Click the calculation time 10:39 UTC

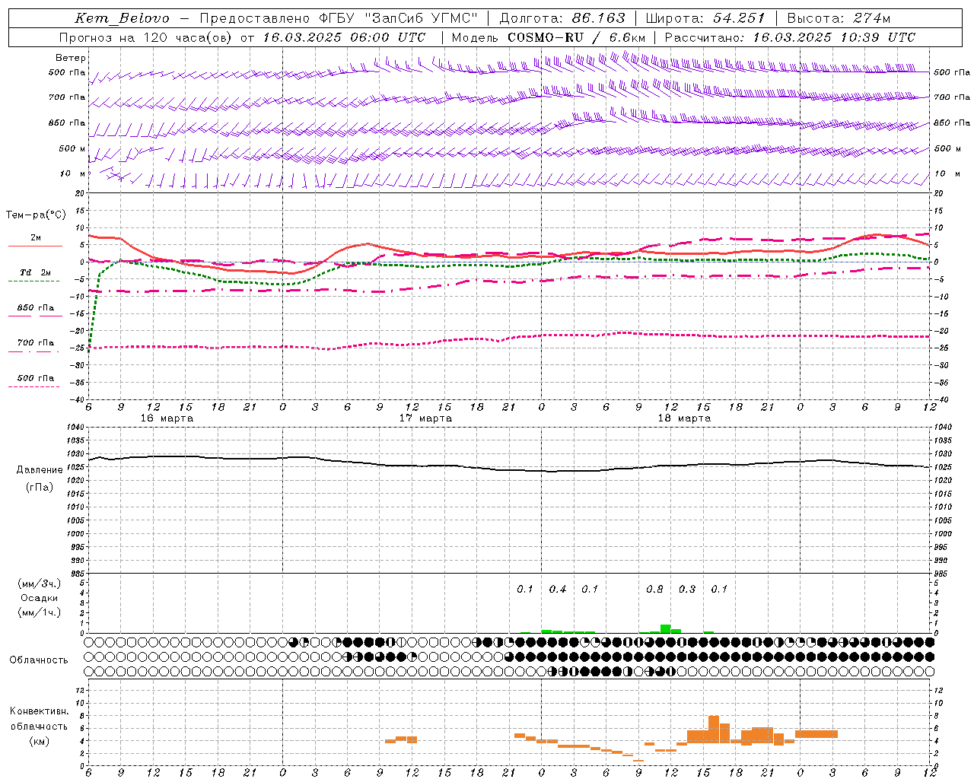tap(877, 37)
